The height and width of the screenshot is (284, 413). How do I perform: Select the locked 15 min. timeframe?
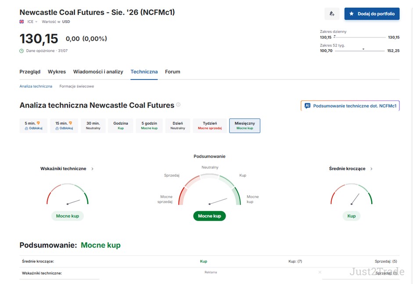click(64, 126)
